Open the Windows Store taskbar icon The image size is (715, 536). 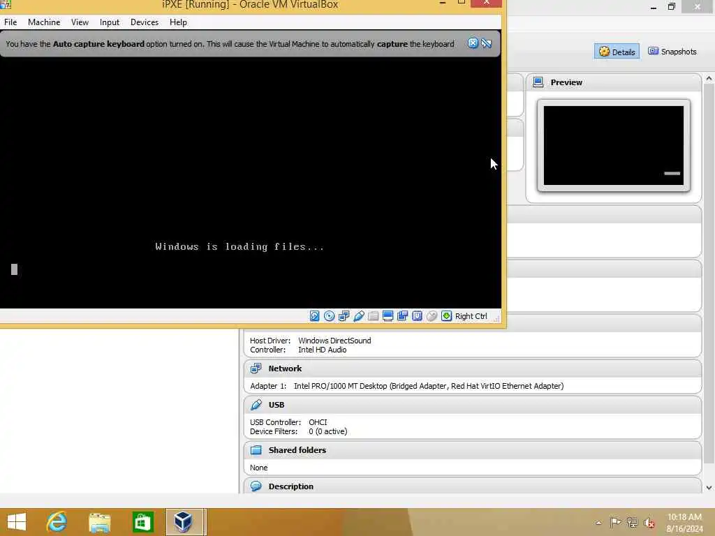click(x=142, y=522)
